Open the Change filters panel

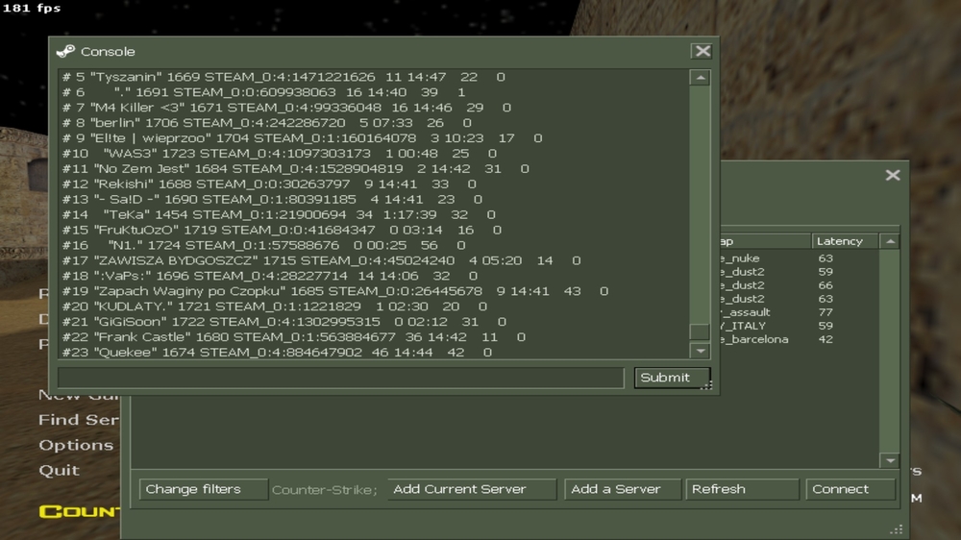point(204,489)
